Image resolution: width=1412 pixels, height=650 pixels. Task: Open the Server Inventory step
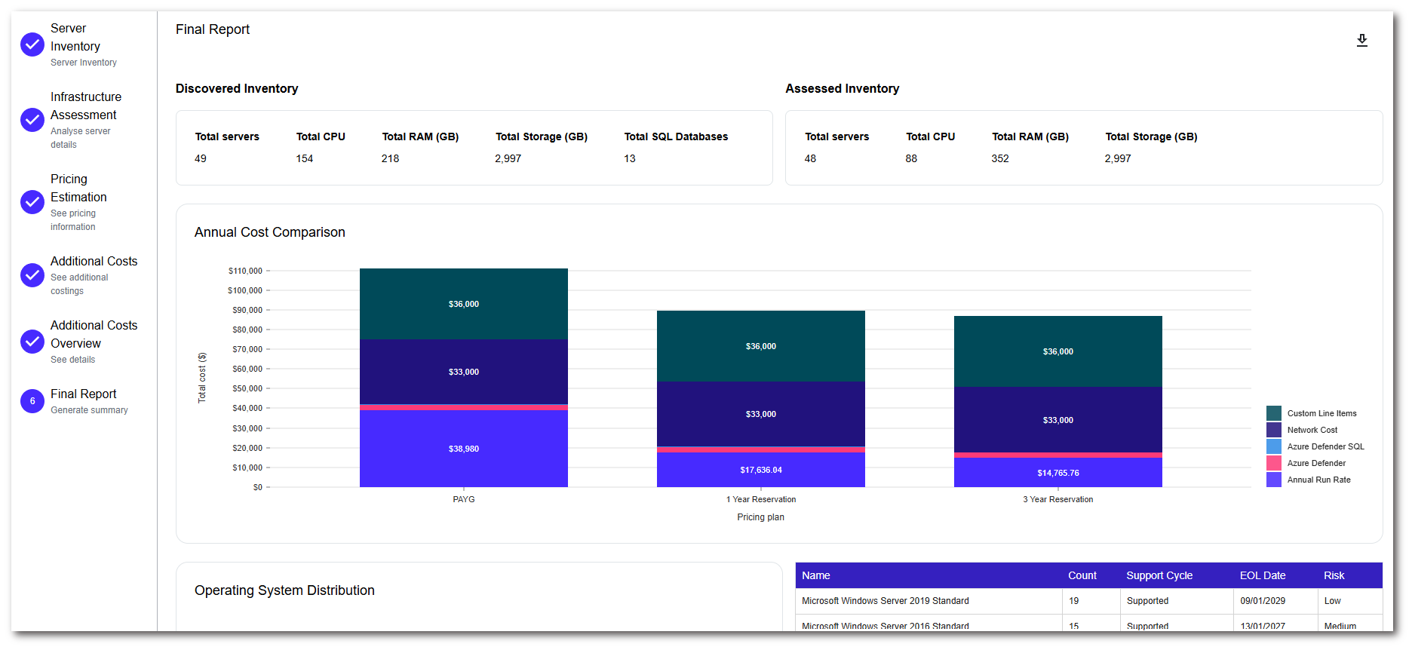pyautogui.click(x=75, y=38)
